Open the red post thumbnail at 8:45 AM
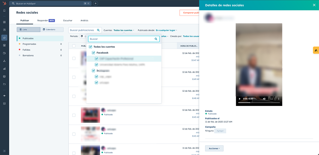 [90, 115]
